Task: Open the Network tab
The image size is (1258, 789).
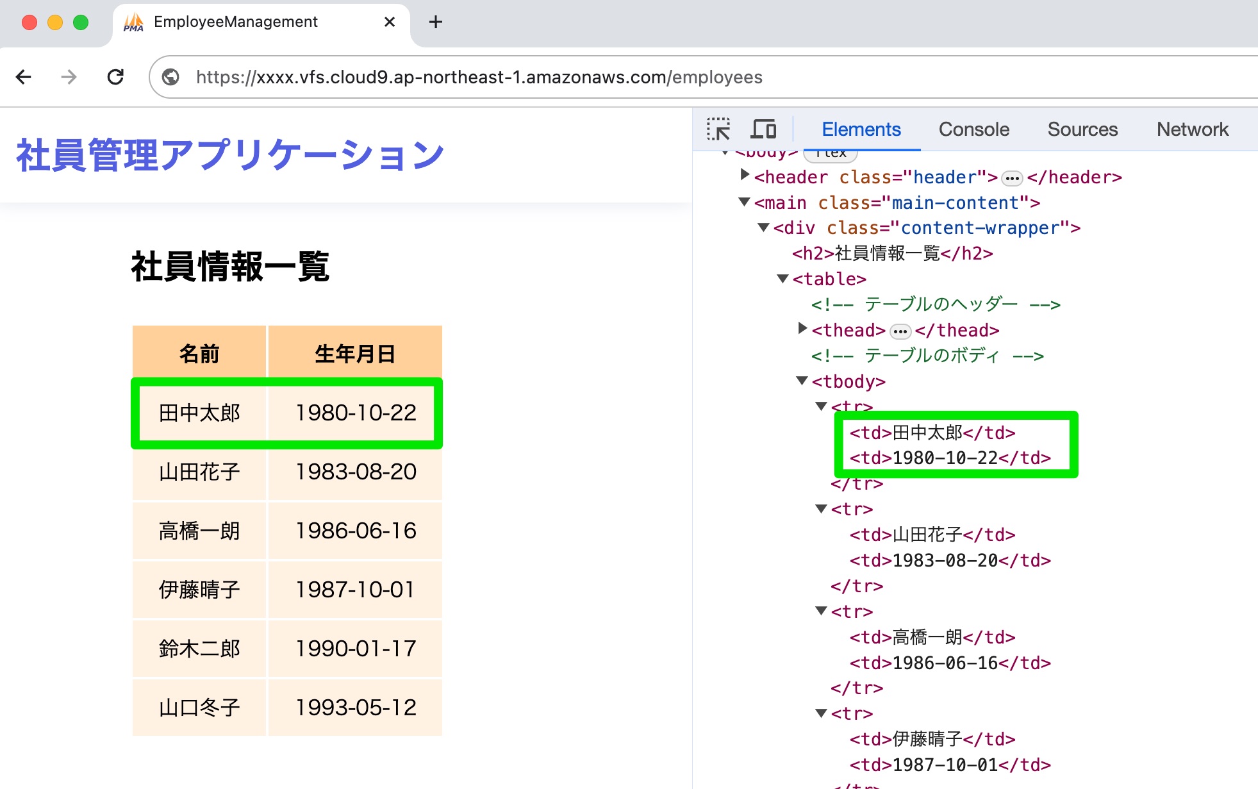Action: click(1192, 129)
